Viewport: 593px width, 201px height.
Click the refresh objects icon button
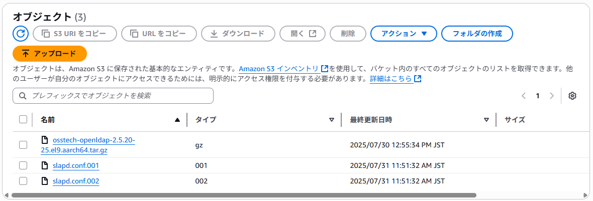(21, 34)
